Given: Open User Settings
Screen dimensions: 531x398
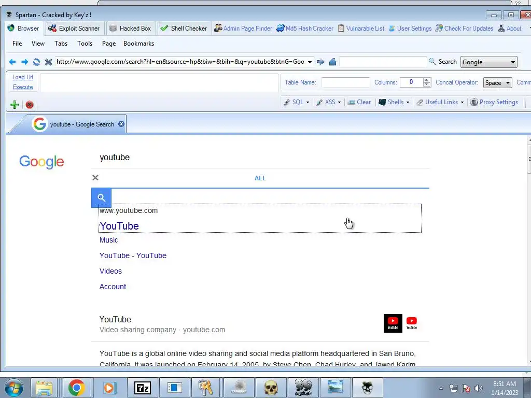Looking at the screenshot, I should [x=410, y=29].
